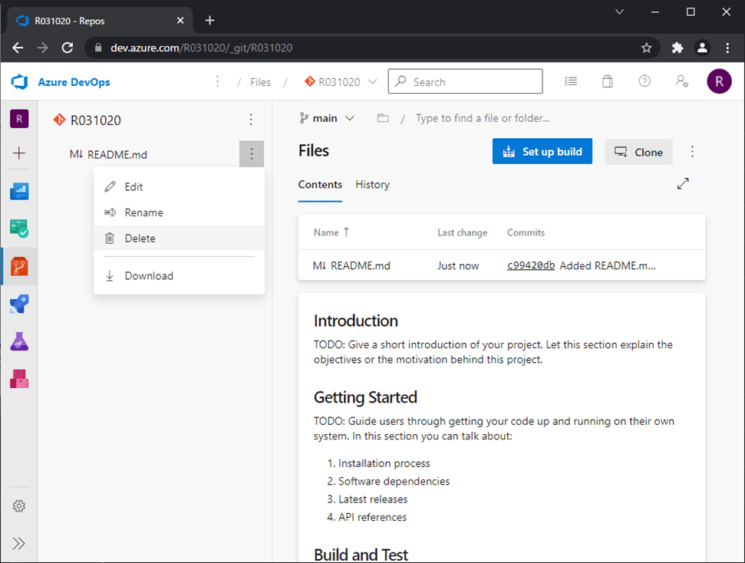
Task: Open the tab search chevron in title bar
Action: 619,12
